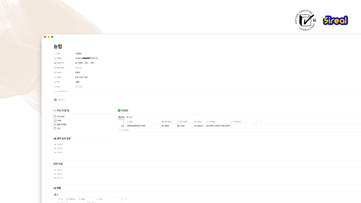Open the last text column header in TODO table
Viewport: 361px width, 203px height.
pyautogui.click(x=242, y=122)
